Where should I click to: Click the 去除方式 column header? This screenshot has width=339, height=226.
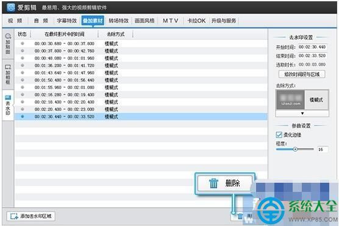click(116, 34)
